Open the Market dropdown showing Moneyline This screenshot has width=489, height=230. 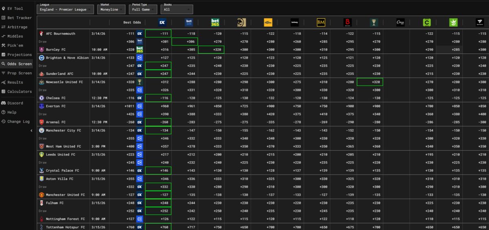pos(111,9)
